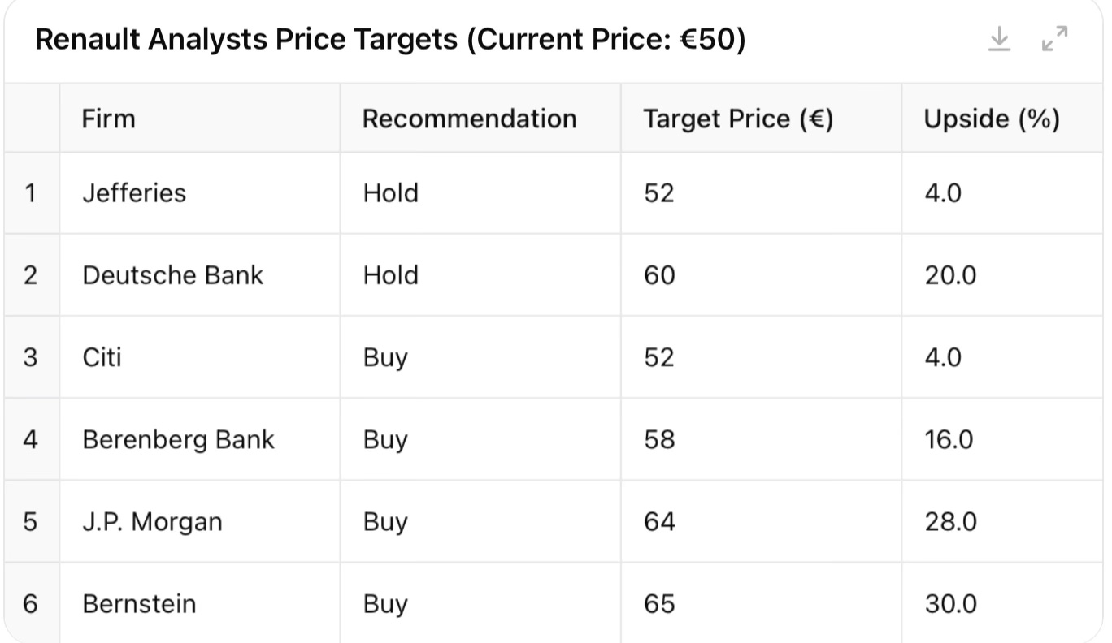Click row number 1 index cell
1112x643 pixels.
(x=31, y=193)
